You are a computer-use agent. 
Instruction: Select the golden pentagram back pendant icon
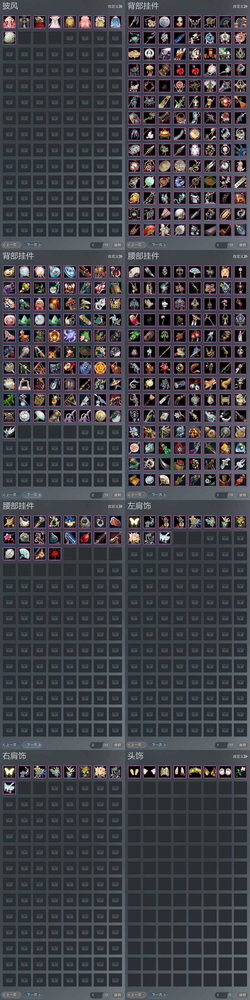click(100, 367)
